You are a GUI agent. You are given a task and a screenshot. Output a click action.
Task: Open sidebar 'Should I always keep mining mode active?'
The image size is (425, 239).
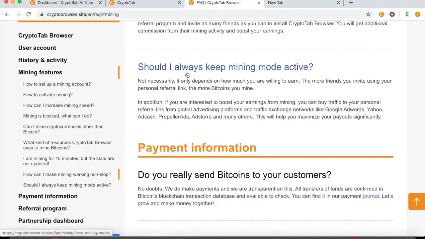(67, 185)
